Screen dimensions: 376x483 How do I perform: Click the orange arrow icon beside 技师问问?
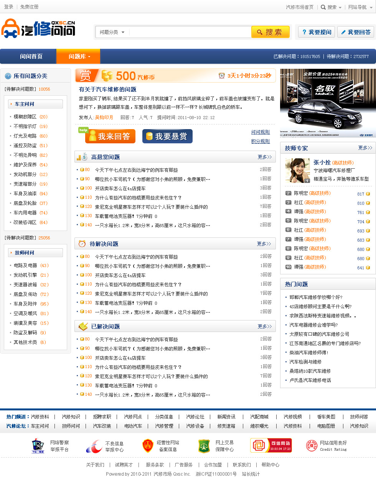pos(12,252)
